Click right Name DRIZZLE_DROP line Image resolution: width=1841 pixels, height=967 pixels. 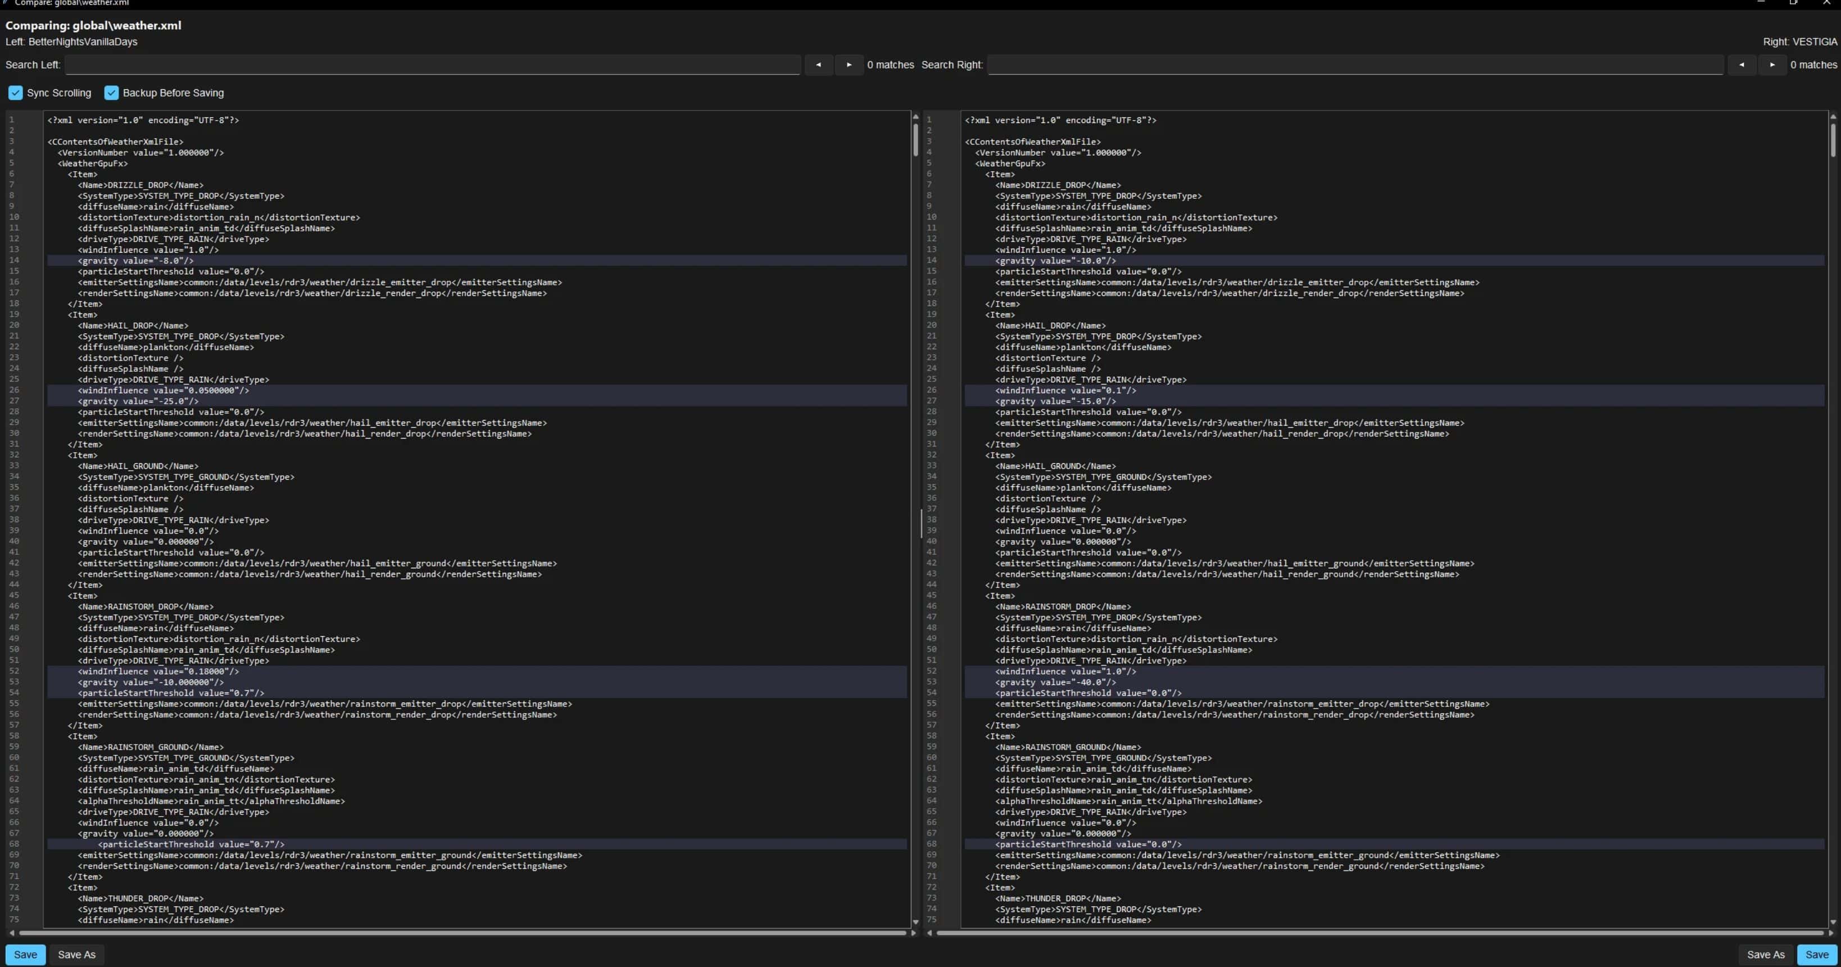pos(1058,185)
